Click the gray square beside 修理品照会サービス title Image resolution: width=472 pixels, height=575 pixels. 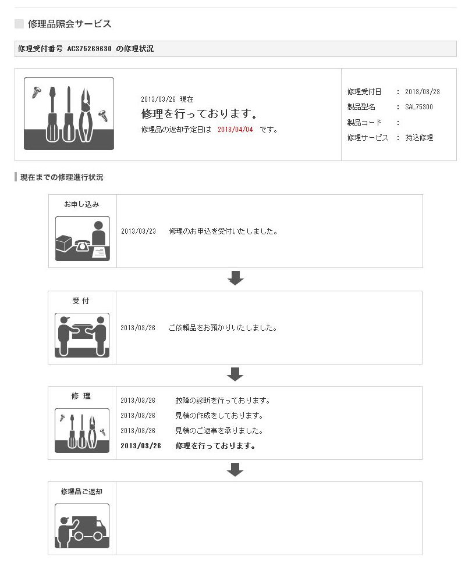(19, 24)
